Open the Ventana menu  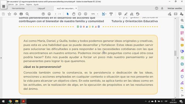[29, 5]
